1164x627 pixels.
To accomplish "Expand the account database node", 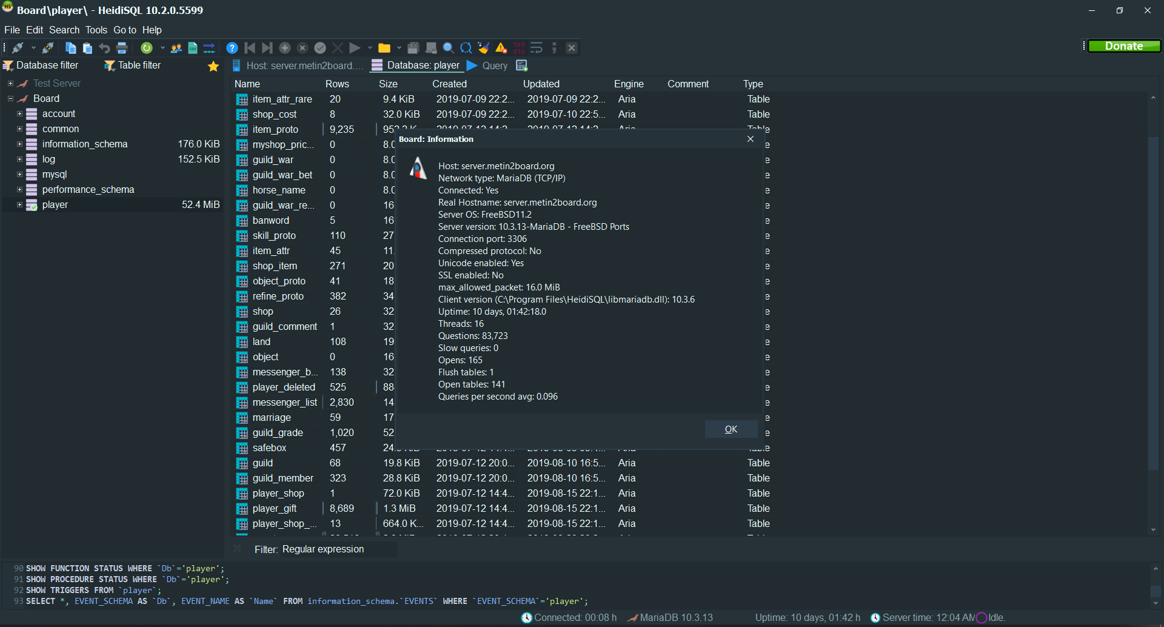I will tap(19, 113).
